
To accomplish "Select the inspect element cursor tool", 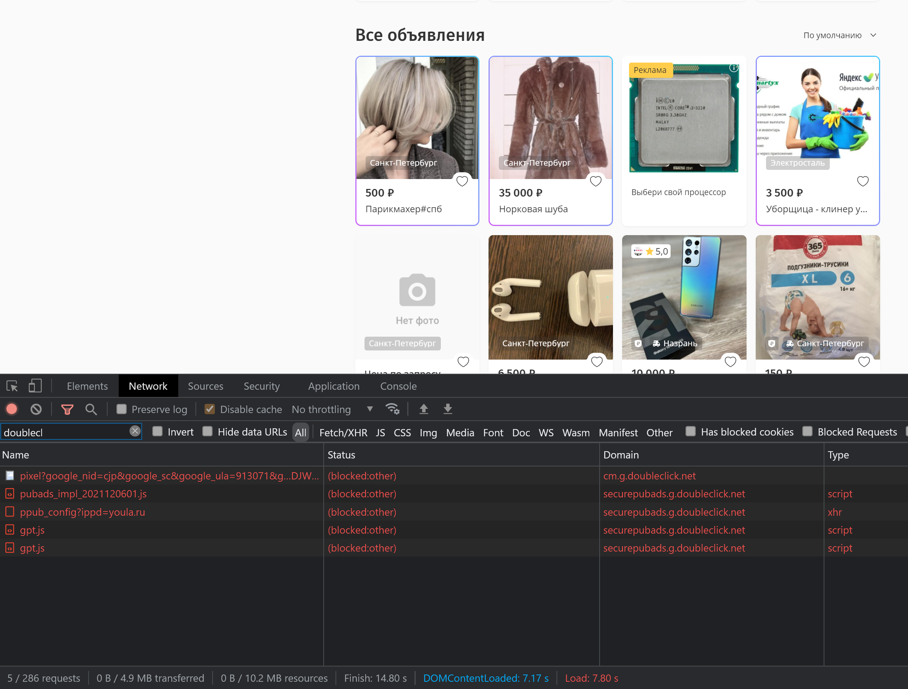I will point(12,386).
